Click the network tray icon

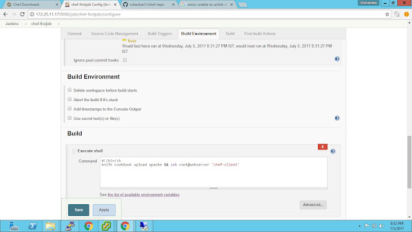pyautogui.click(x=374, y=226)
